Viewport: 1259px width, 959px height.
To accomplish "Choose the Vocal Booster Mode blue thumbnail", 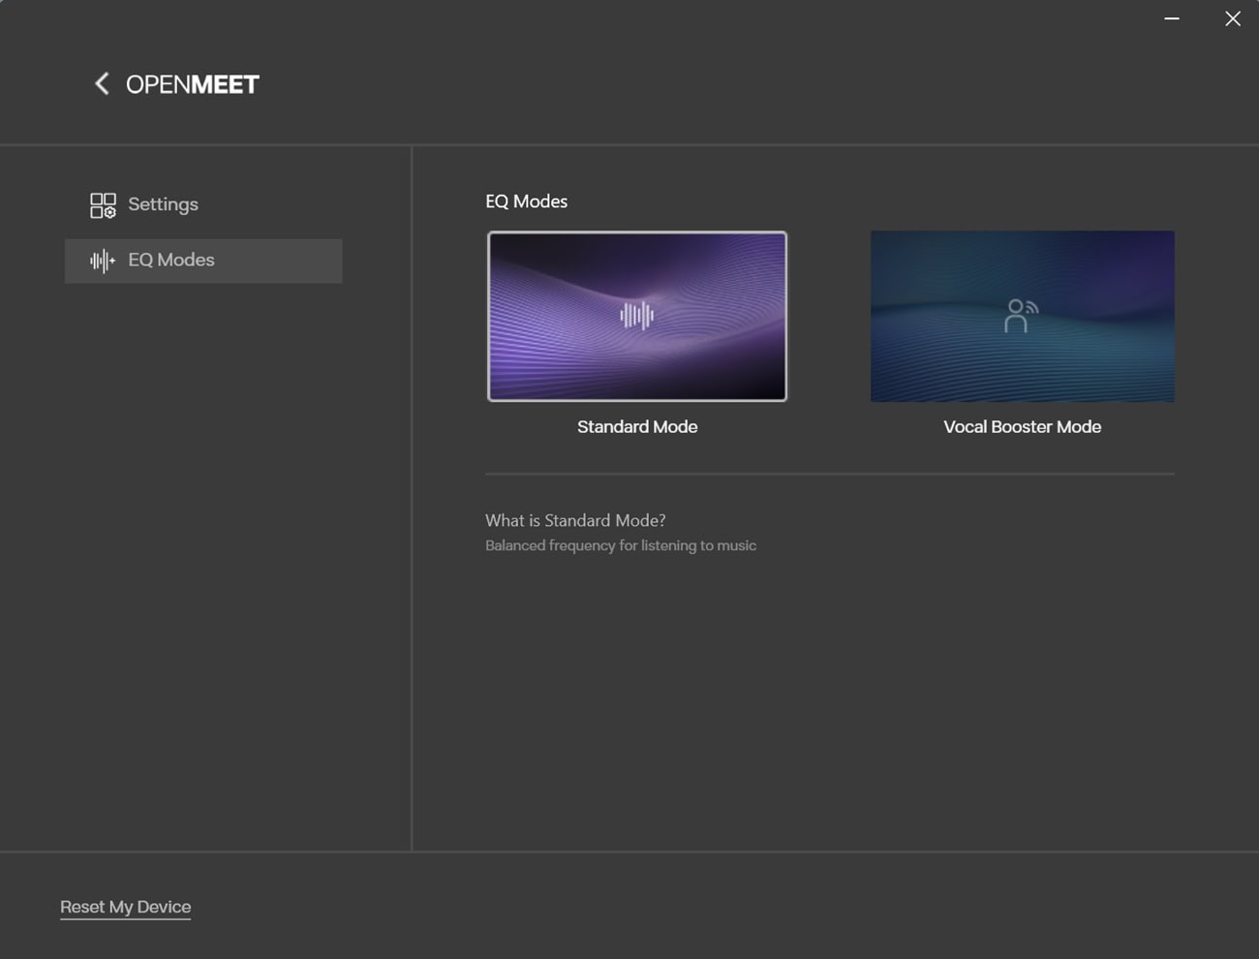I will tap(1022, 316).
